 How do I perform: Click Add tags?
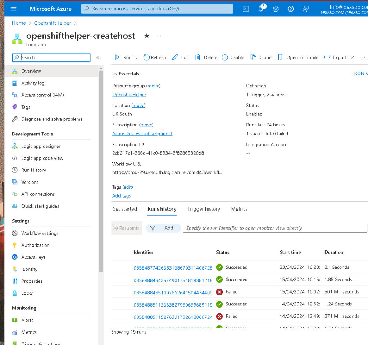coord(122,196)
